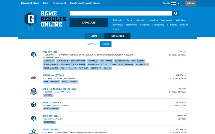Select the P2016 KILPA series tag

click(66, 65)
